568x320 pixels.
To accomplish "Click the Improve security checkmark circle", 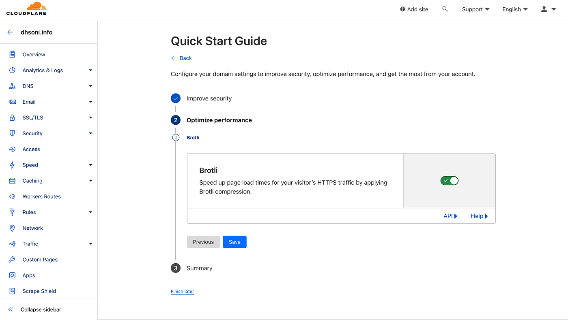I will [x=176, y=98].
